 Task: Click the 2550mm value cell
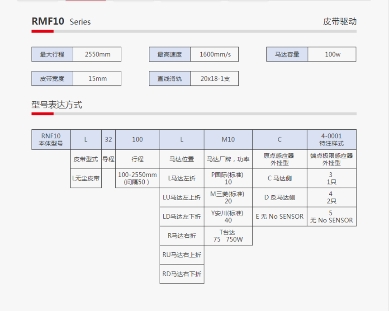(97, 54)
